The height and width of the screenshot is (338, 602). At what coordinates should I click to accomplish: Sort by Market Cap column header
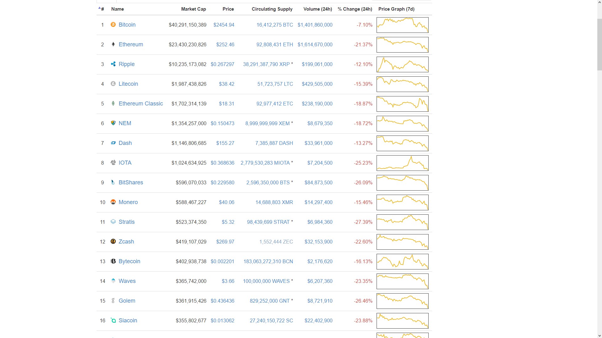(x=193, y=9)
